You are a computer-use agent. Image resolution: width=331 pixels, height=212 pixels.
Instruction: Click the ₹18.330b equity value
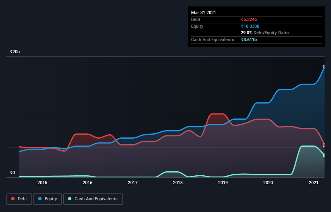pyautogui.click(x=250, y=26)
